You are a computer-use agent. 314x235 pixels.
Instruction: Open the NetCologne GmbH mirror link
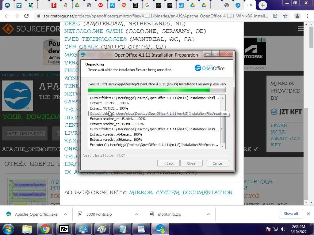(93, 31)
